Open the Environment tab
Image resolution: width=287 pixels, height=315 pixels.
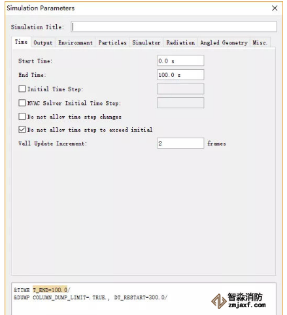point(75,42)
